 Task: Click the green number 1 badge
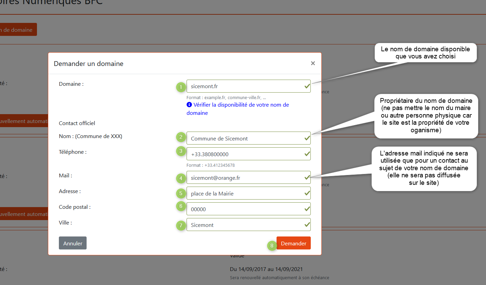(181, 87)
